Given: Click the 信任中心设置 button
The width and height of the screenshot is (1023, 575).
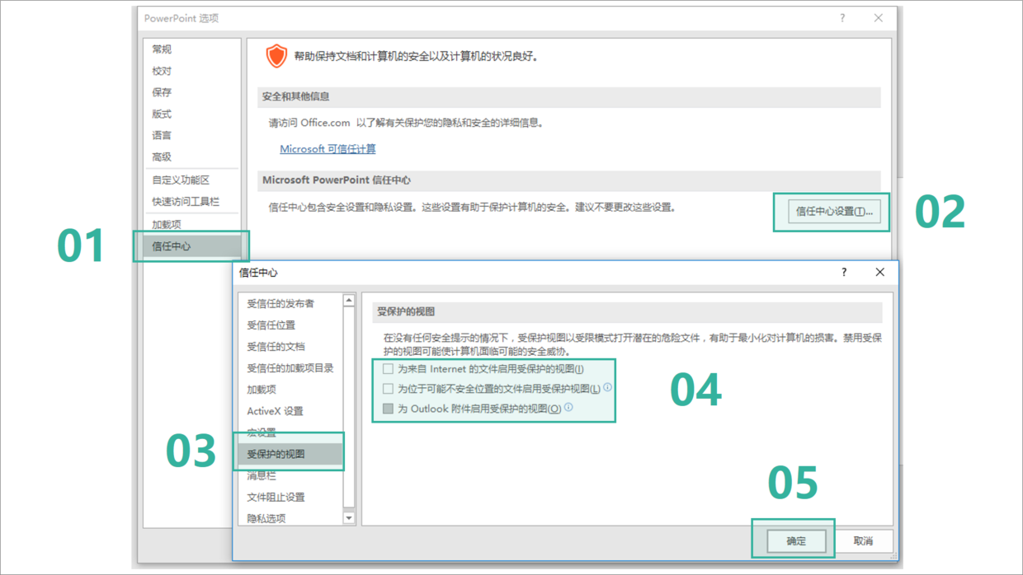Looking at the screenshot, I should click(834, 212).
